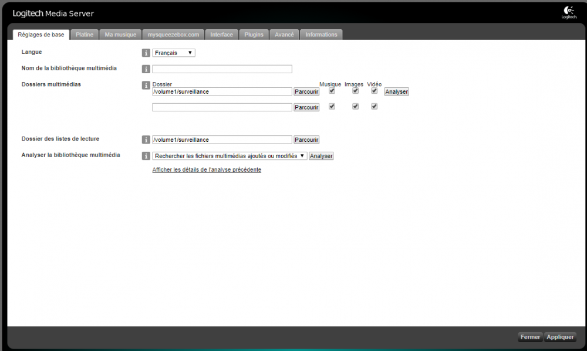
Task: Click info icon beside Dossiers multimédias
Action: [x=146, y=85]
